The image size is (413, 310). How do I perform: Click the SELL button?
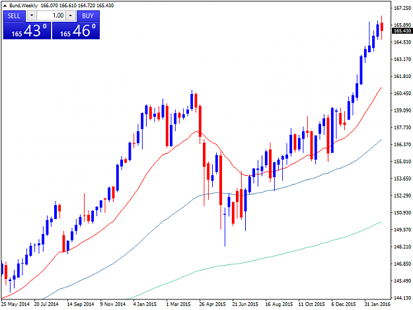click(x=15, y=16)
